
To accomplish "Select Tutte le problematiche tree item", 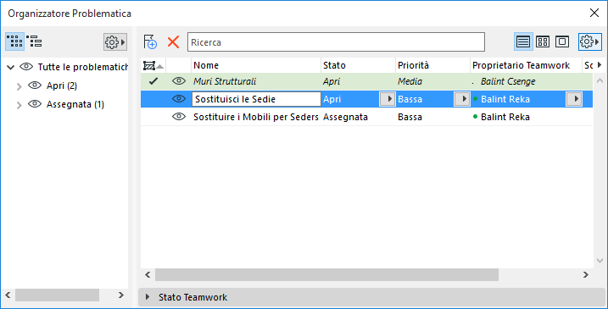I will (82, 67).
